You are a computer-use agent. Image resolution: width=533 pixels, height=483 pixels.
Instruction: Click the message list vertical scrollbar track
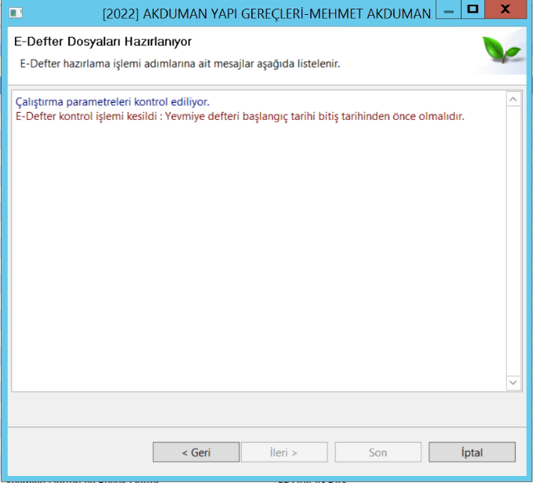(x=514, y=235)
